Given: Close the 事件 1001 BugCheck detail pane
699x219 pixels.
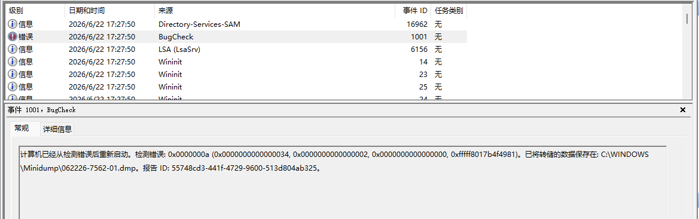Looking at the screenshot, I should point(682,110).
